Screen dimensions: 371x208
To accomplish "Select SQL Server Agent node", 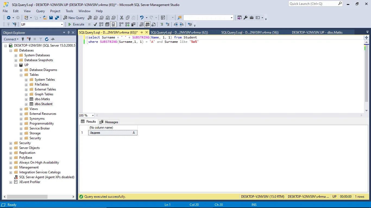I will [47, 177].
